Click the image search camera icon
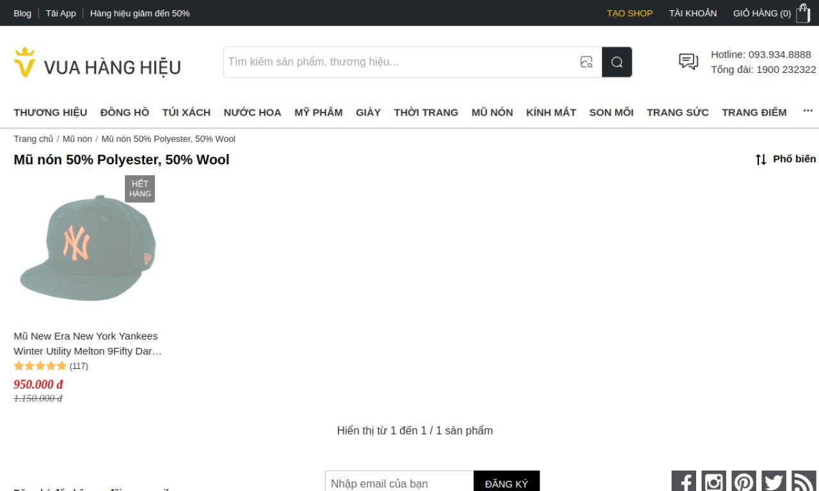This screenshot has height=491, width=819. click(586, 62)
